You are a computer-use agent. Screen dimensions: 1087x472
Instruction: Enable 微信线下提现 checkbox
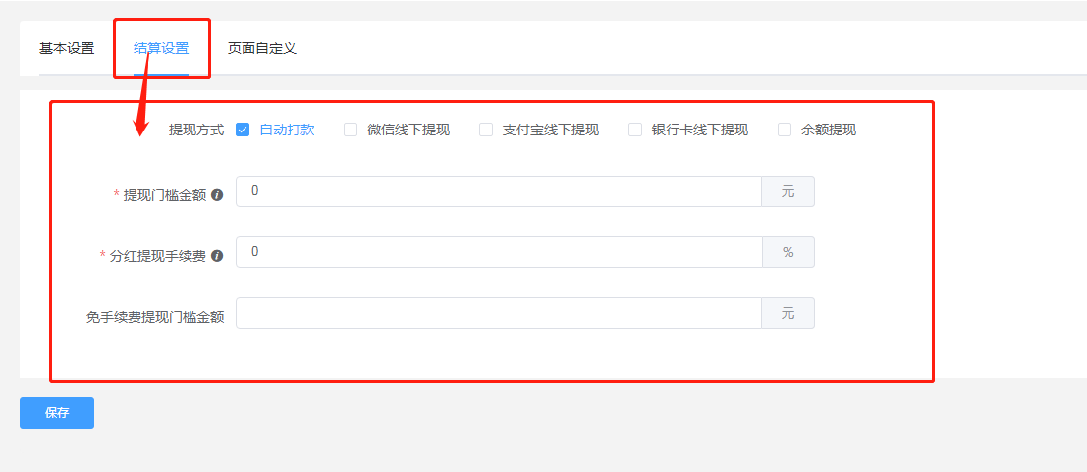pos(351,130)
